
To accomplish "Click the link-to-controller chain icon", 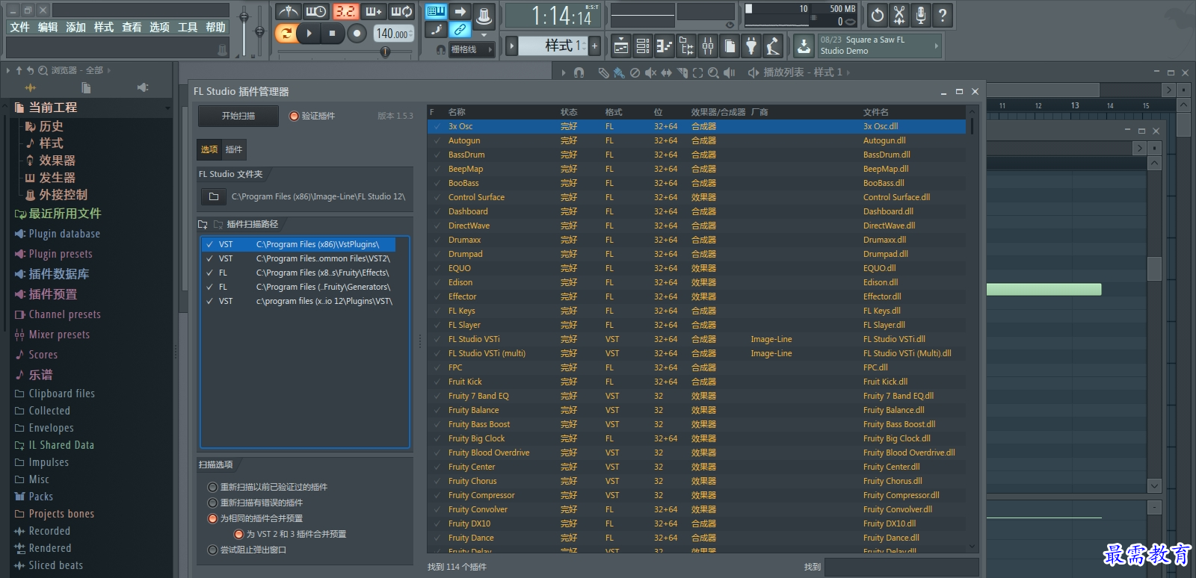I will coord(460,30).
